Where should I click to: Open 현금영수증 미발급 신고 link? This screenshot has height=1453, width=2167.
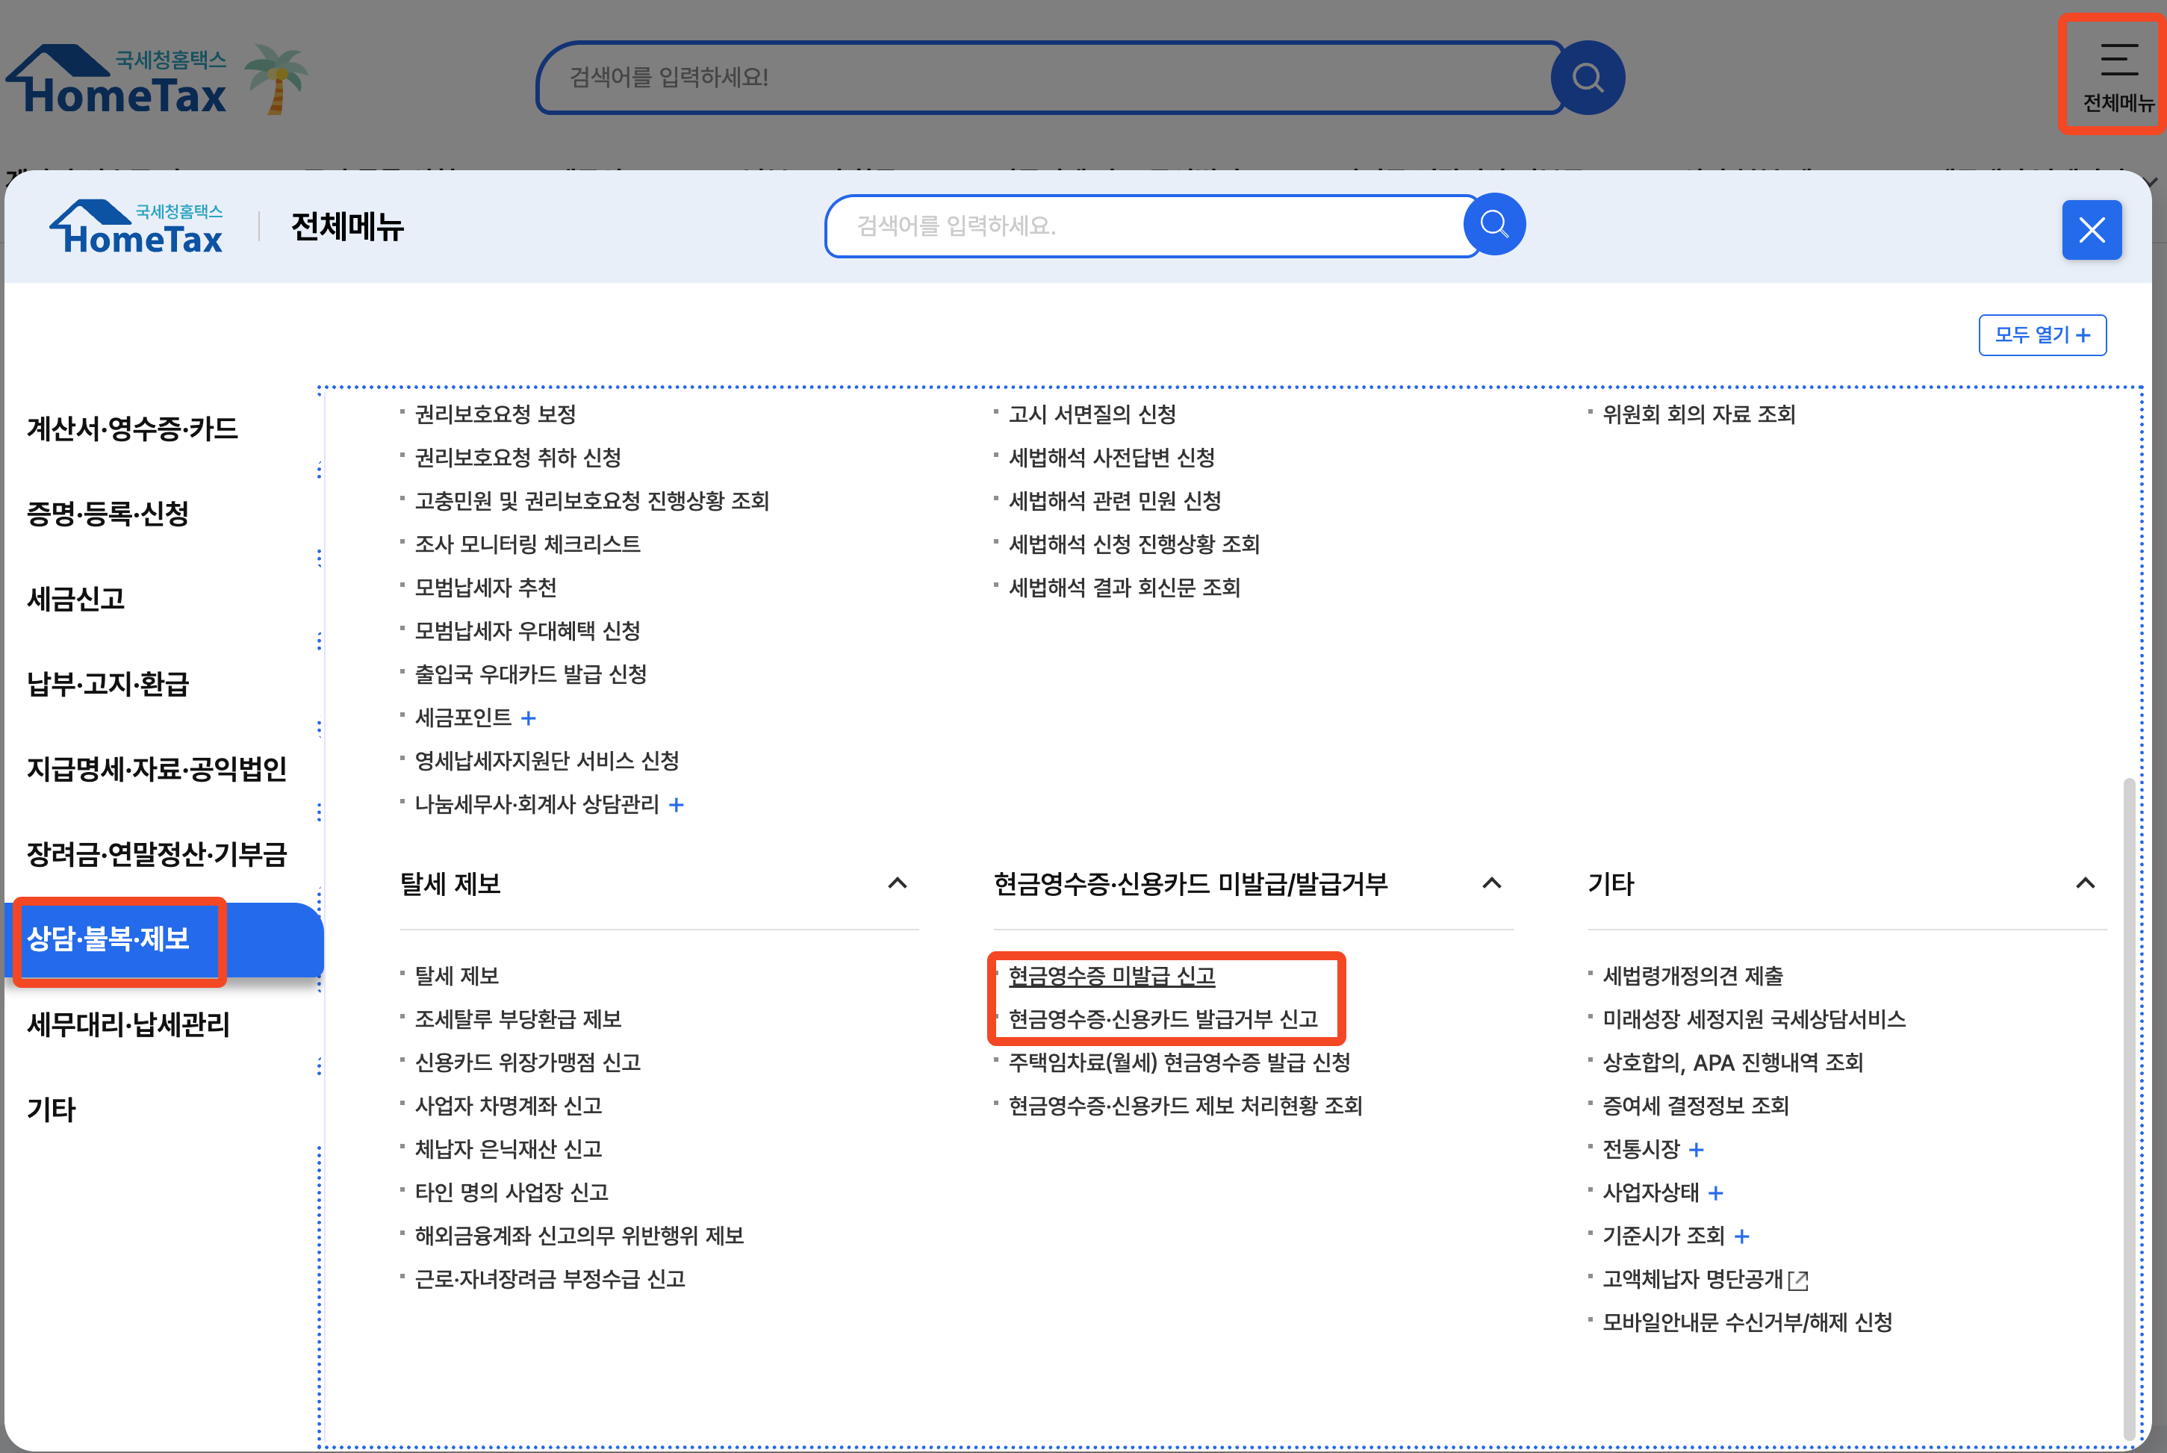coord(1111,976)
